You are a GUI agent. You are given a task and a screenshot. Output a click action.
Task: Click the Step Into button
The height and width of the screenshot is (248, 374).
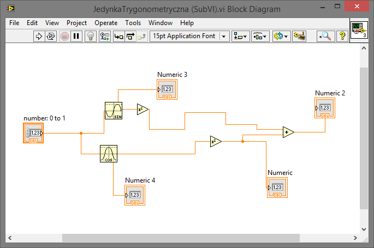coord(118,36)
